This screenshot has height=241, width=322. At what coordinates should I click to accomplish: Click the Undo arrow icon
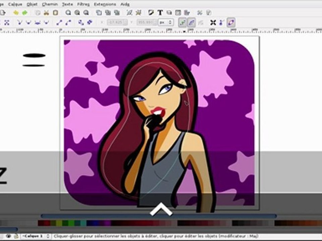click(16, 13)
